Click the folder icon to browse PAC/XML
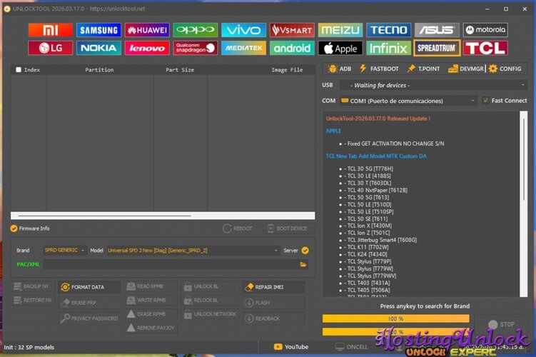This screenshot has height=357, width=536. [303, 264]
